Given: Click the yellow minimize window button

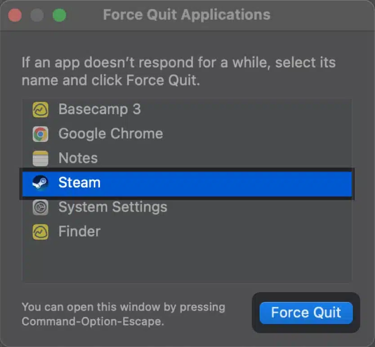Looking at the screenshot, I should pyautogui.click(x=37, y=15).
